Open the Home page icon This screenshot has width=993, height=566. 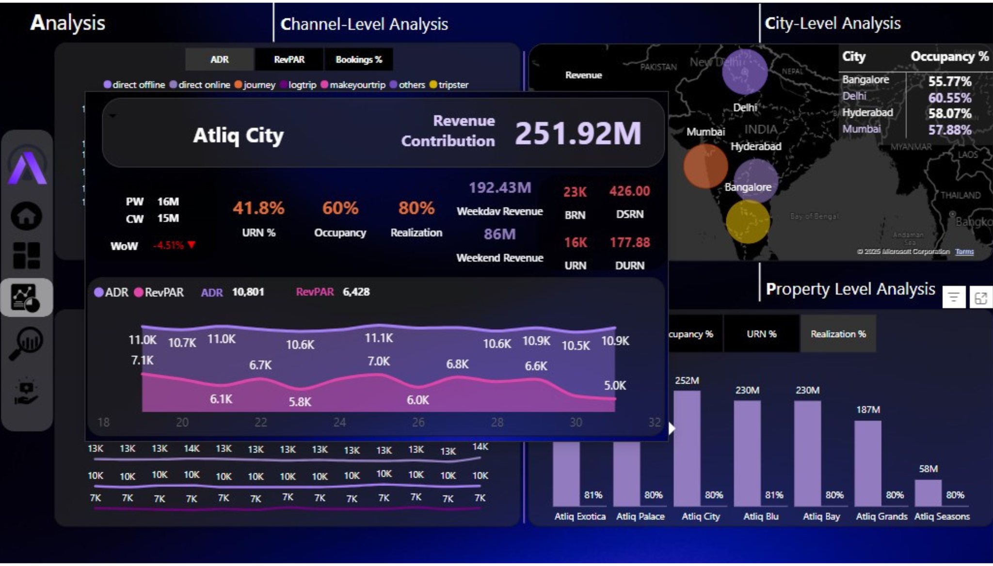(26, 215)
